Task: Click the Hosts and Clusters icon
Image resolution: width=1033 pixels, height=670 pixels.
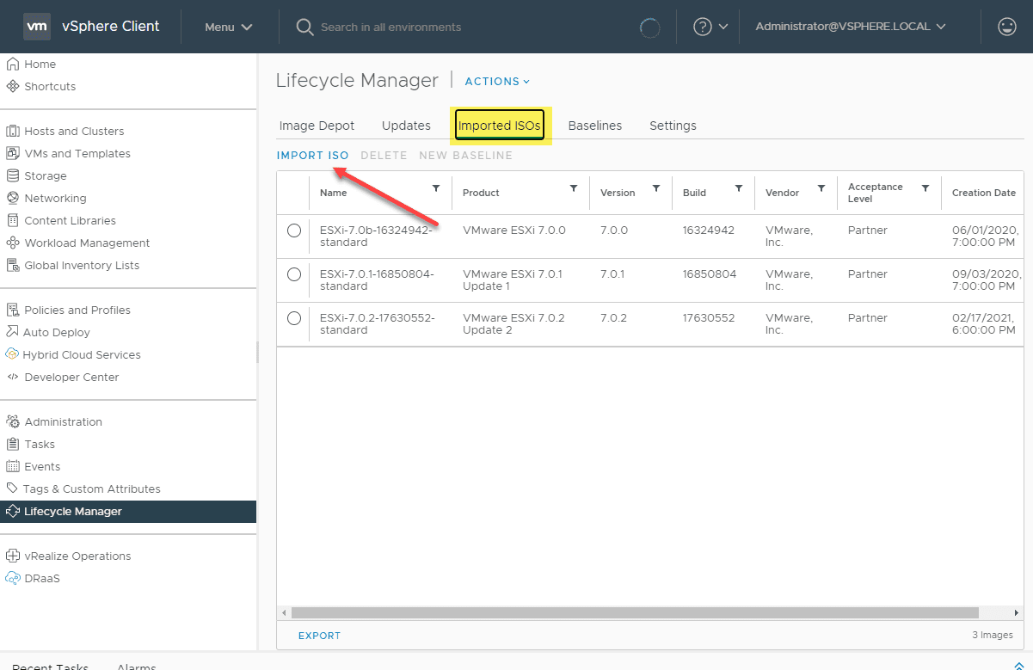Action: click(13, 131)
